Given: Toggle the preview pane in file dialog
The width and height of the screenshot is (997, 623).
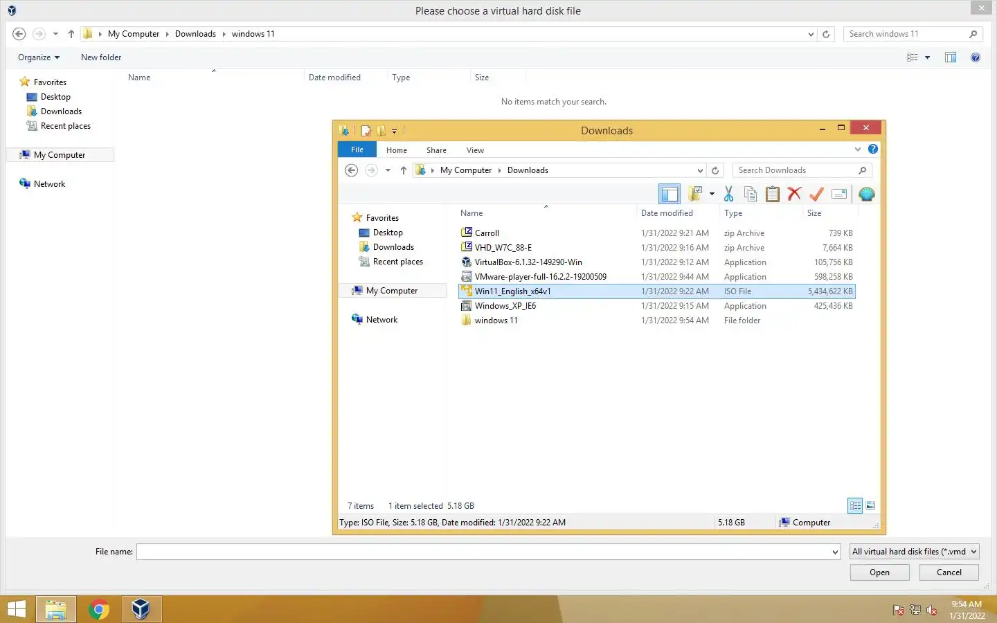Looking at the screenshot, I should point(951,57).
